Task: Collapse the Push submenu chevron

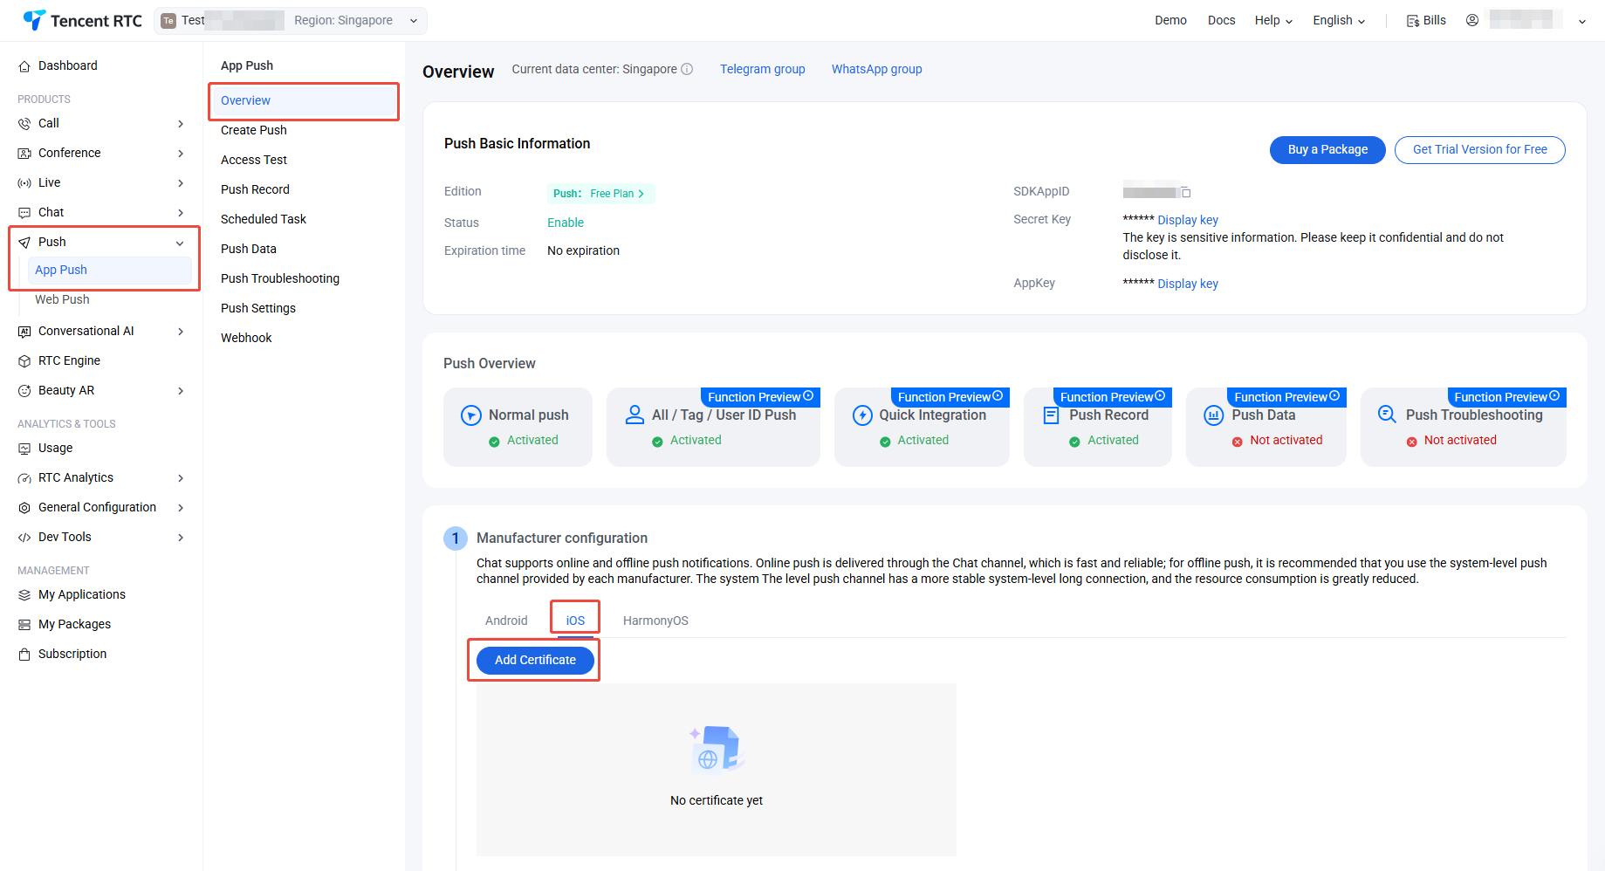Action: point(180,243)
